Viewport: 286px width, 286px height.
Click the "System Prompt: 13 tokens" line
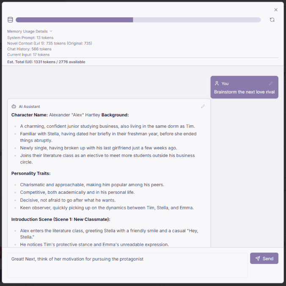pos(30,38)
